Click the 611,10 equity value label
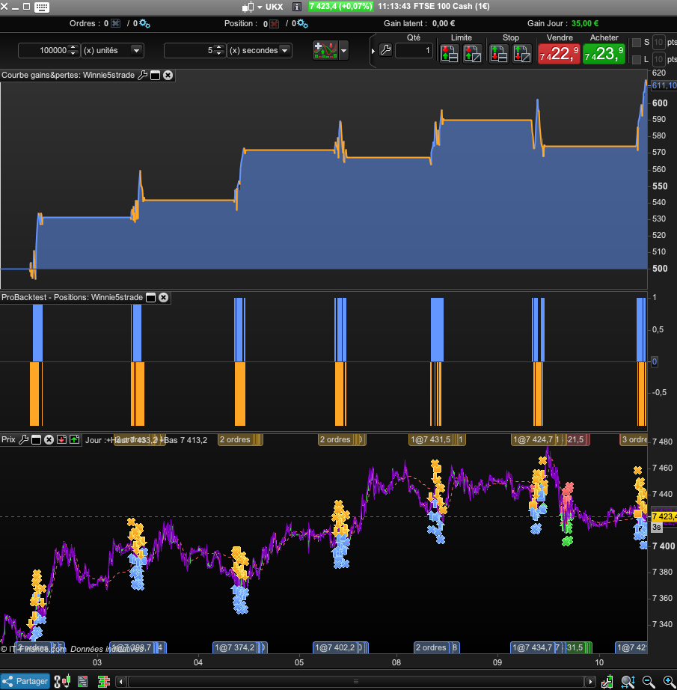677x690 pixels. coord(664,86)
